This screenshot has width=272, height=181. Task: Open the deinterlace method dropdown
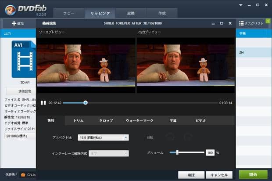pyautogui.click(x=109, y=153)
